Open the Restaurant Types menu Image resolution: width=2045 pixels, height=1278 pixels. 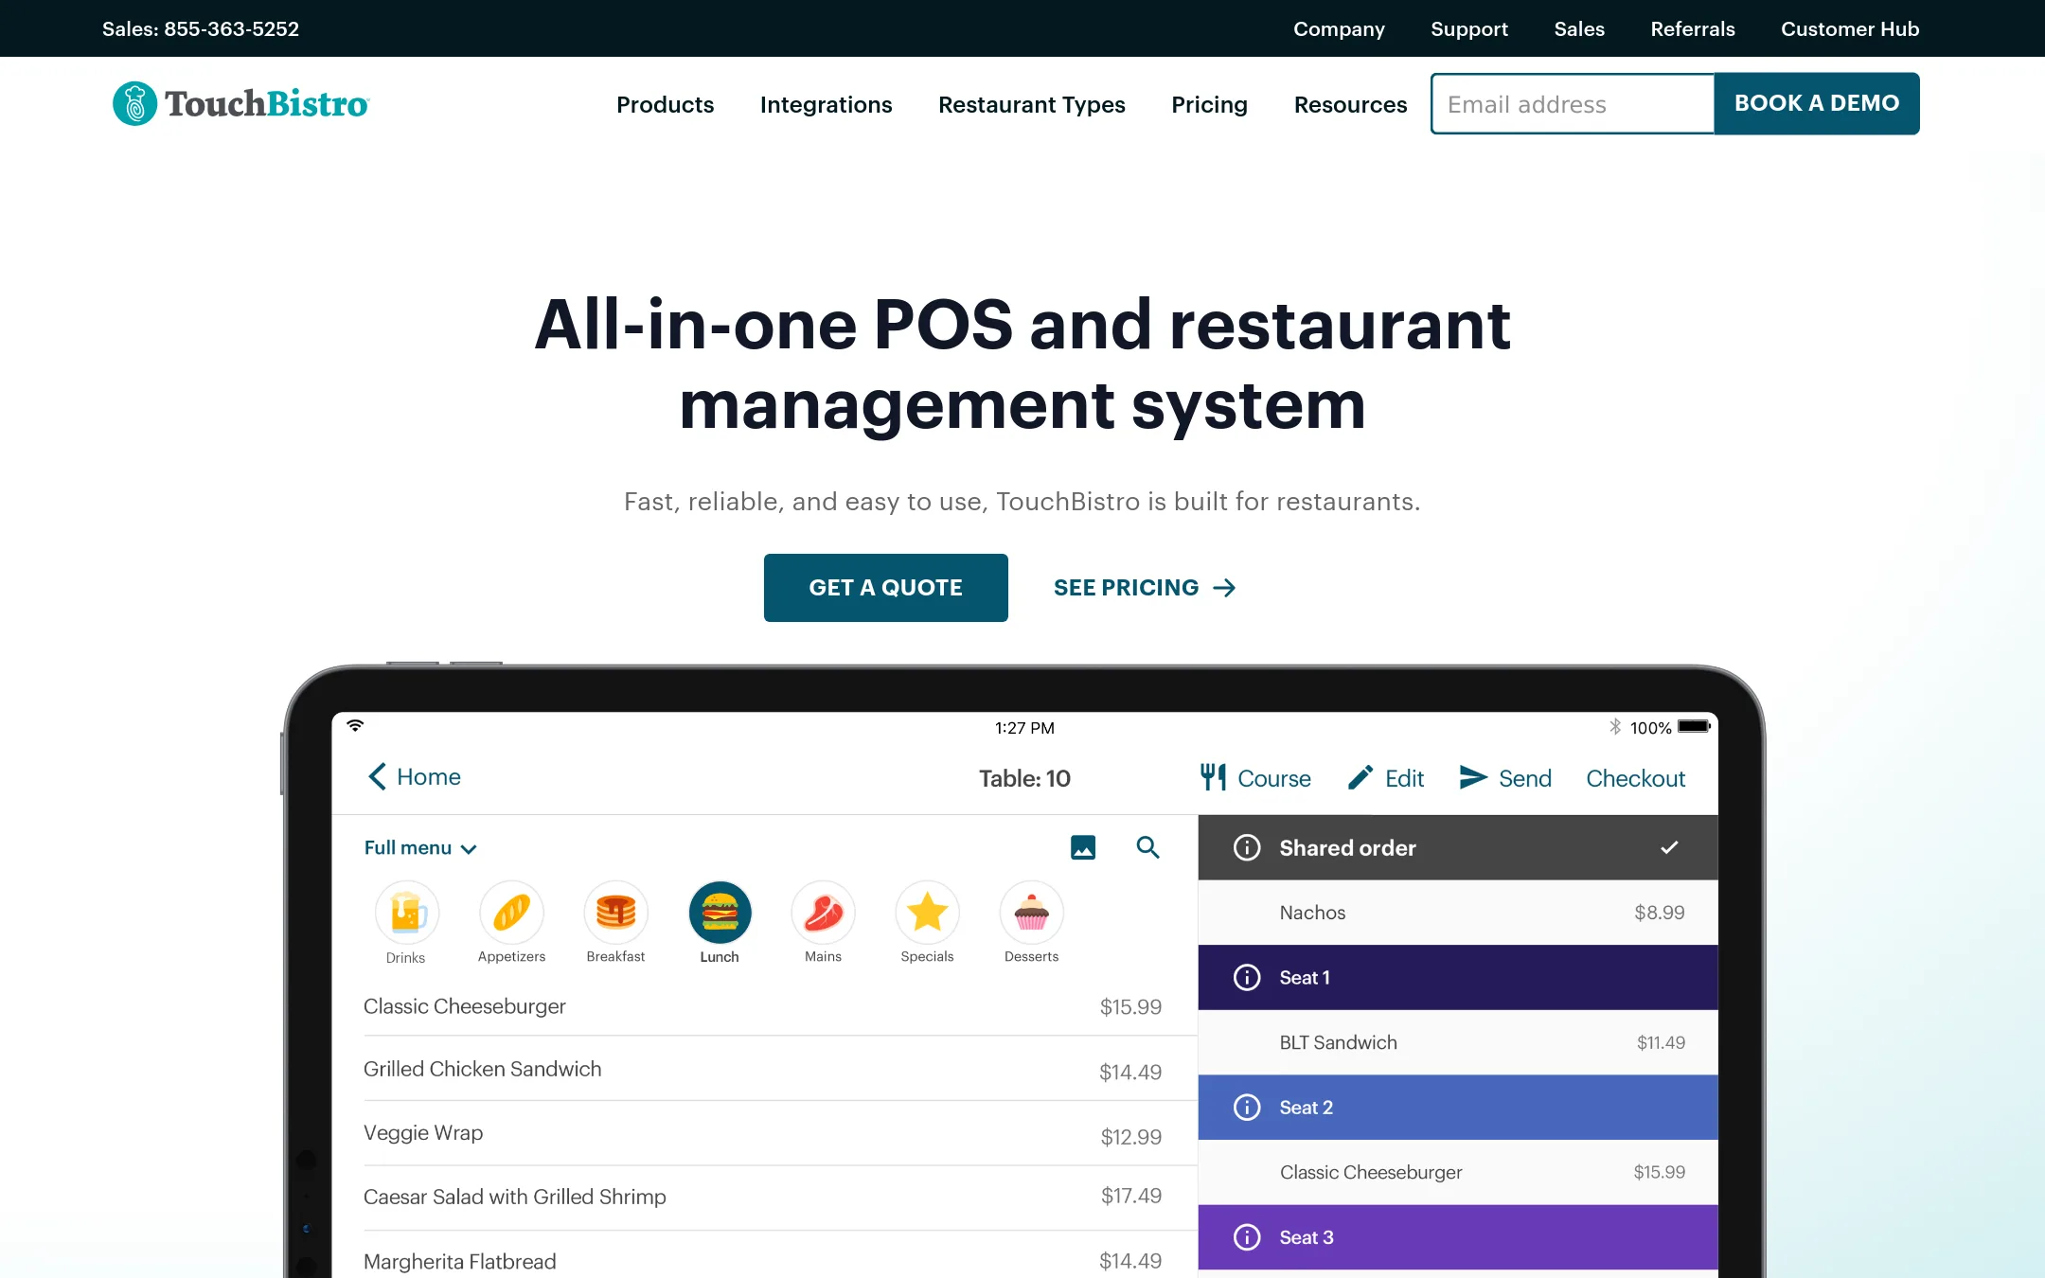(x=1031, y=104)
